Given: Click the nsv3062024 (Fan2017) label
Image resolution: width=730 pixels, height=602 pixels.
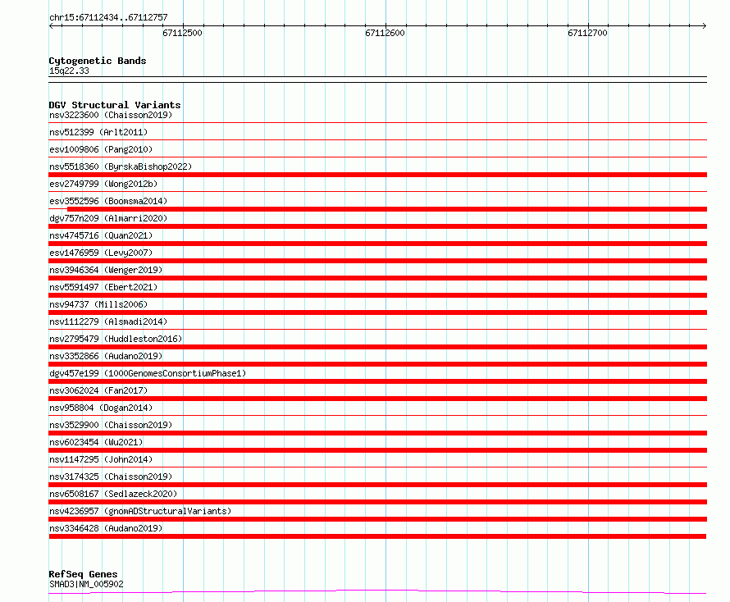Looking at the screenshot, I should pos(98,390).
